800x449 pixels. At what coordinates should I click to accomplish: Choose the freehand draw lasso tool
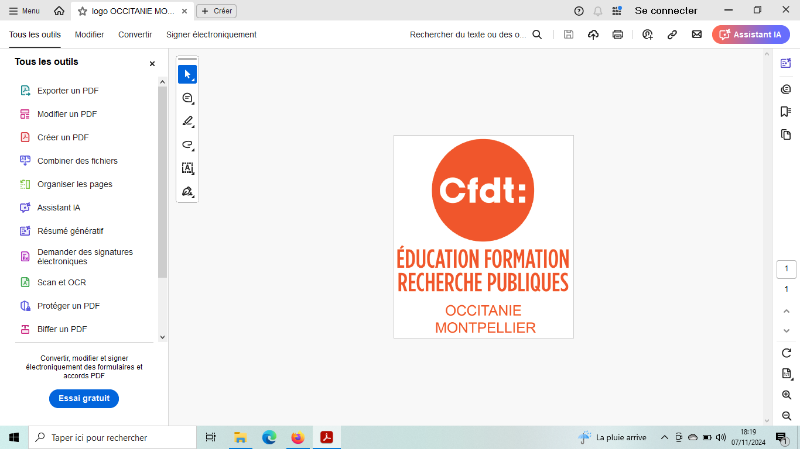point(187,145)
